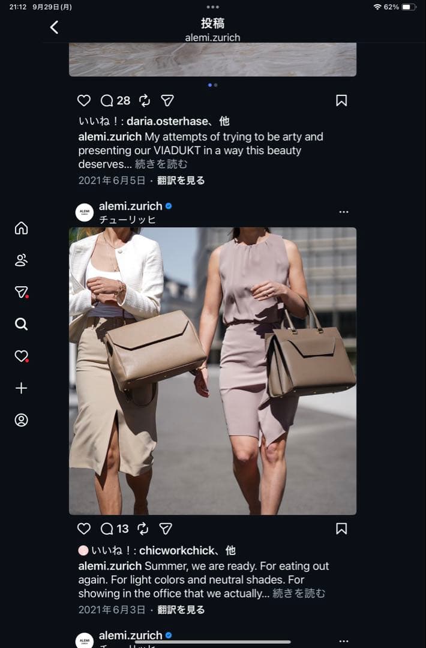
Task: Tap 翻訳を見る under June 5 post
Action: tap(181, 181)
